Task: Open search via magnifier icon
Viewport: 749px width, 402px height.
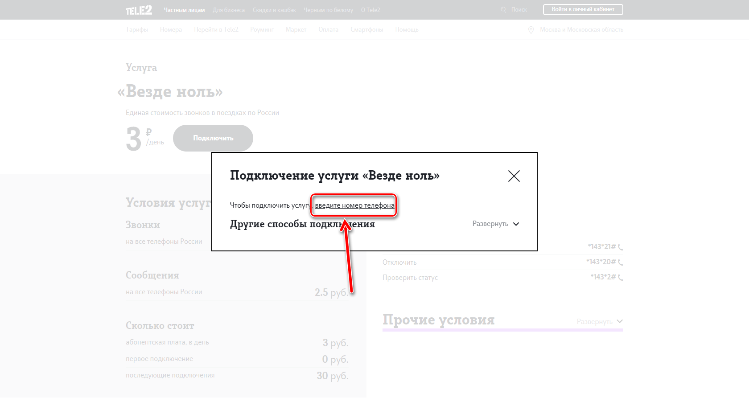Action: tap(503, 9)
